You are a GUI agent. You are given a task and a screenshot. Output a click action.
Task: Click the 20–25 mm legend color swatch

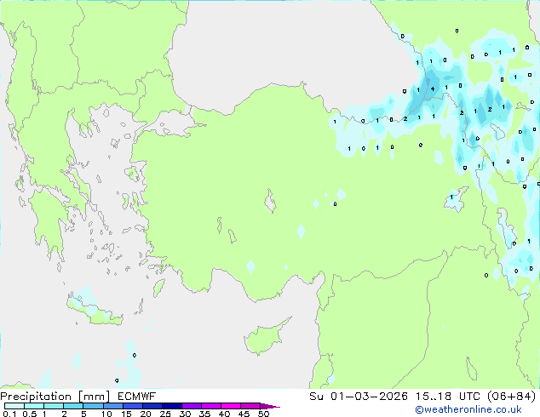pos(152,406)
